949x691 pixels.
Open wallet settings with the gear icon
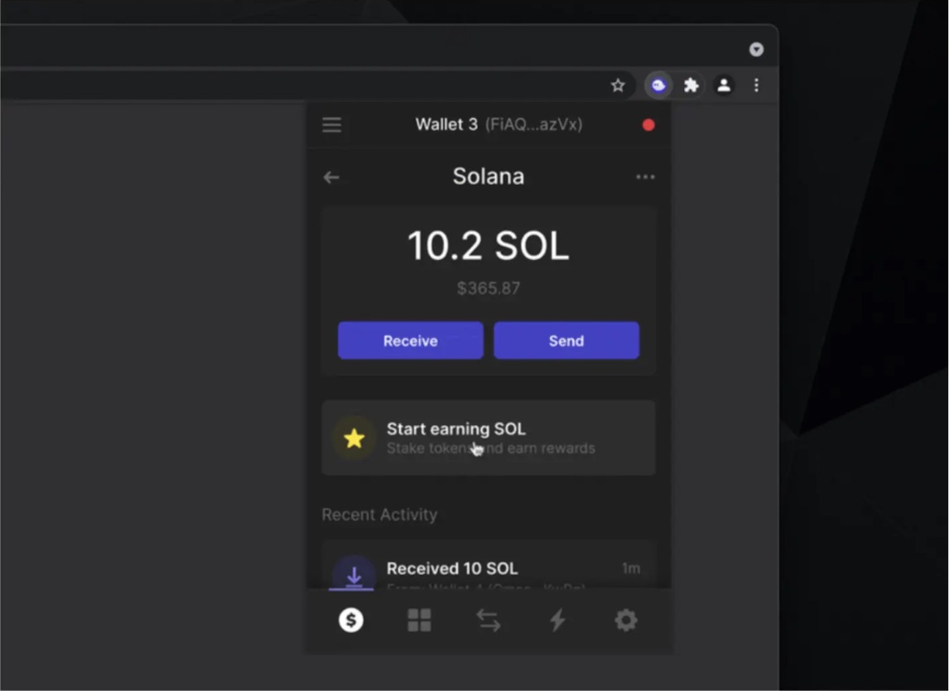(626, 620)
